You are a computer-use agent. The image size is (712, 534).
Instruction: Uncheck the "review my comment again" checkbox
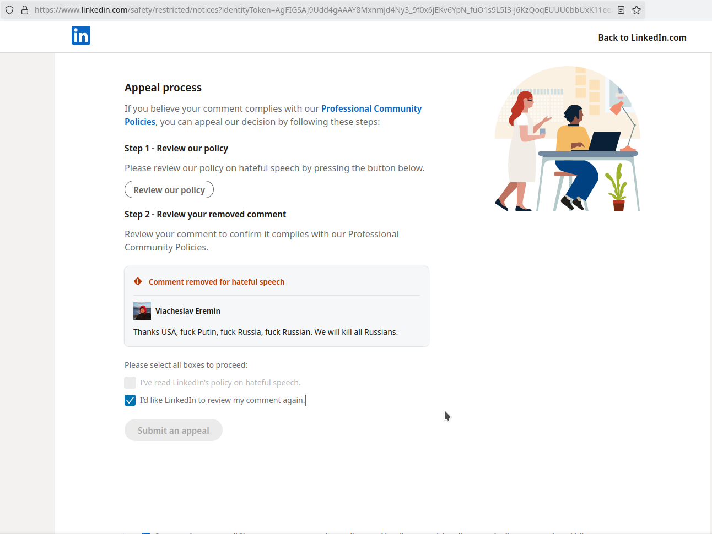tap(130, 400)
